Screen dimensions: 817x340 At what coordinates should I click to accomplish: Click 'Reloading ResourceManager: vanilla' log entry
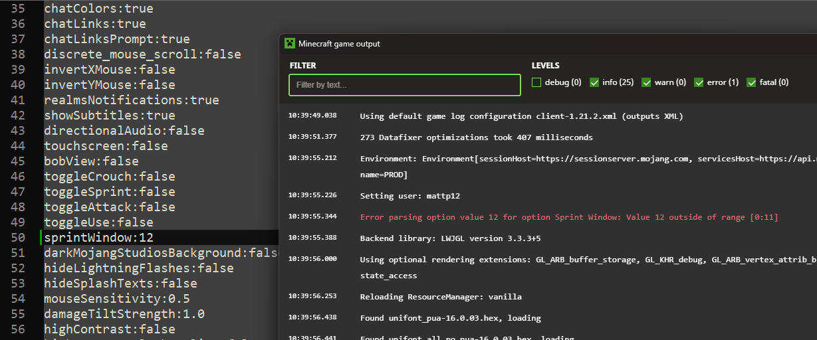[441, 297]
